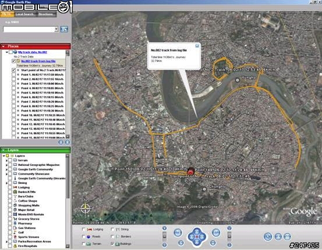Click the globe icon of My track data
This screenshot has width=322, height=250.
pos(15,52)
